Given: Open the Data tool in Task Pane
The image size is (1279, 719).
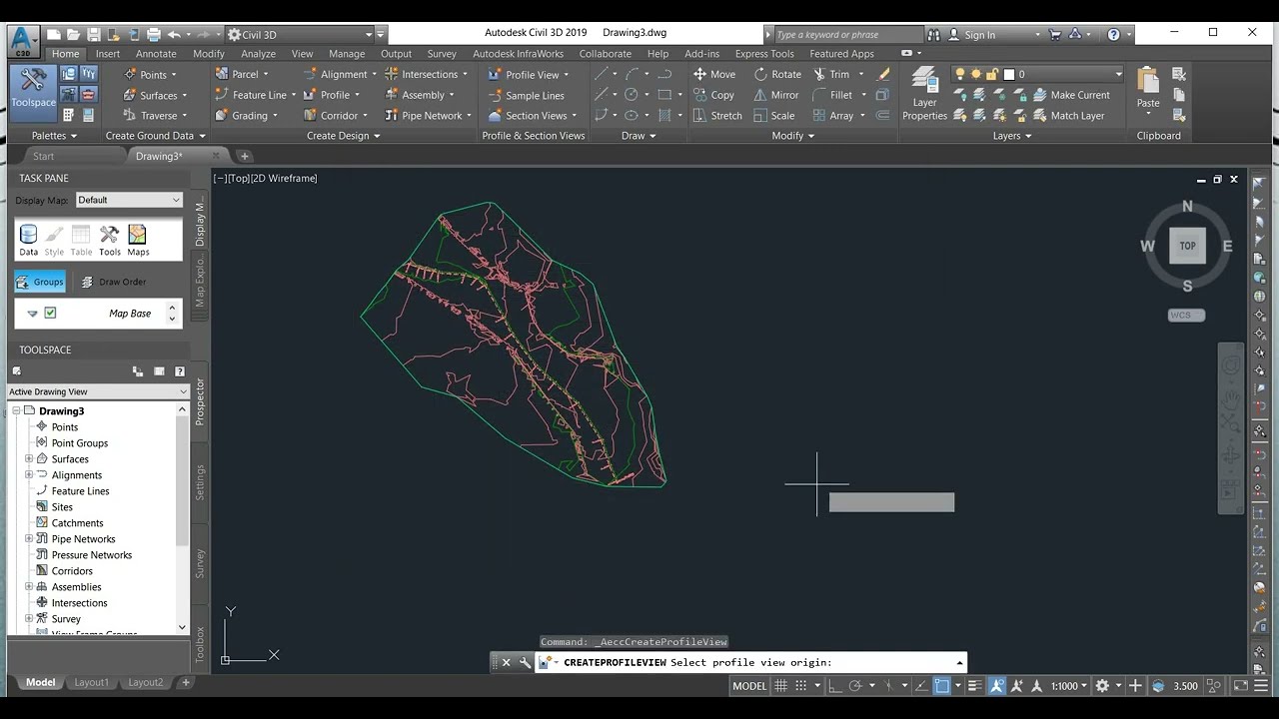Looking at the screenshot, I should coord(28,241).
